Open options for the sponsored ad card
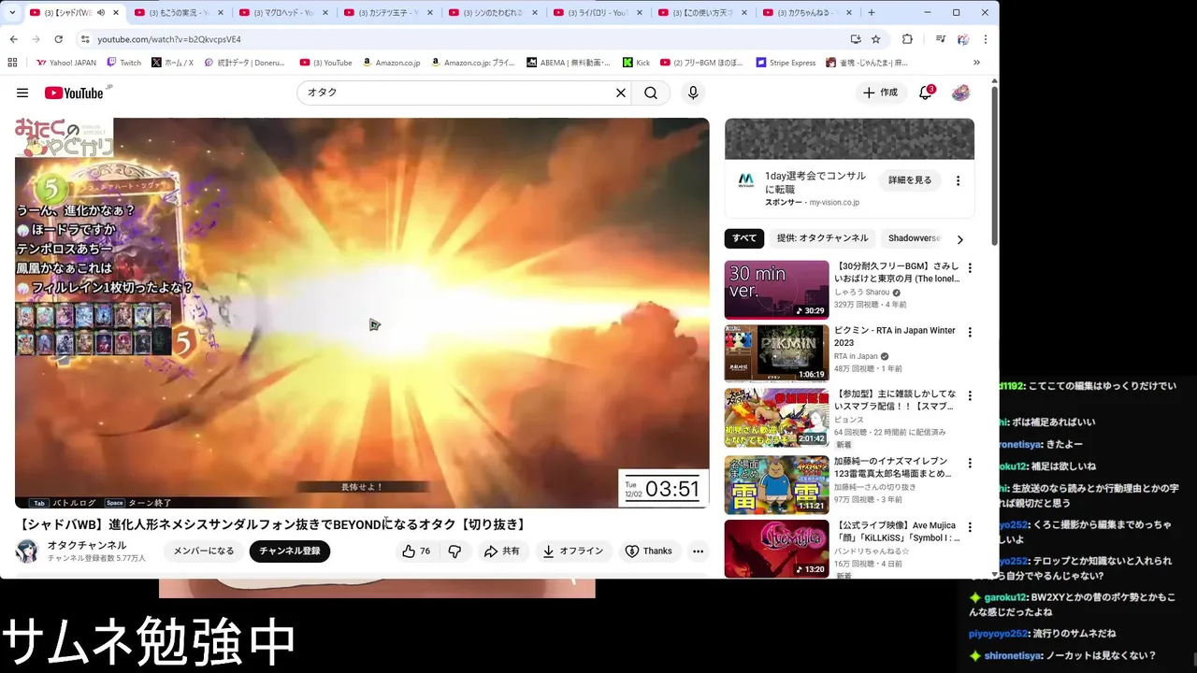 pos(958,180)
